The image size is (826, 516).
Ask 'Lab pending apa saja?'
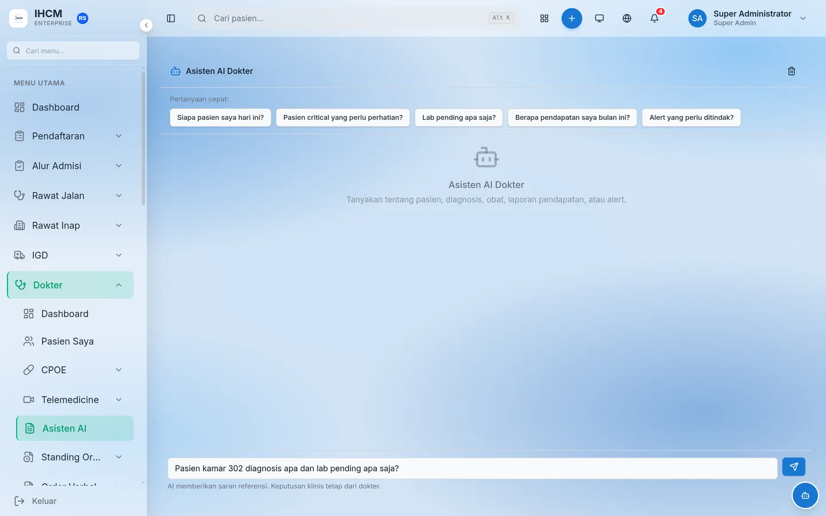pos(459,118)
